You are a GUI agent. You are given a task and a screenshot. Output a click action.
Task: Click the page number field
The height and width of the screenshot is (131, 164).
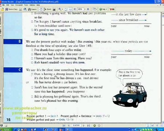click(76, 126)
